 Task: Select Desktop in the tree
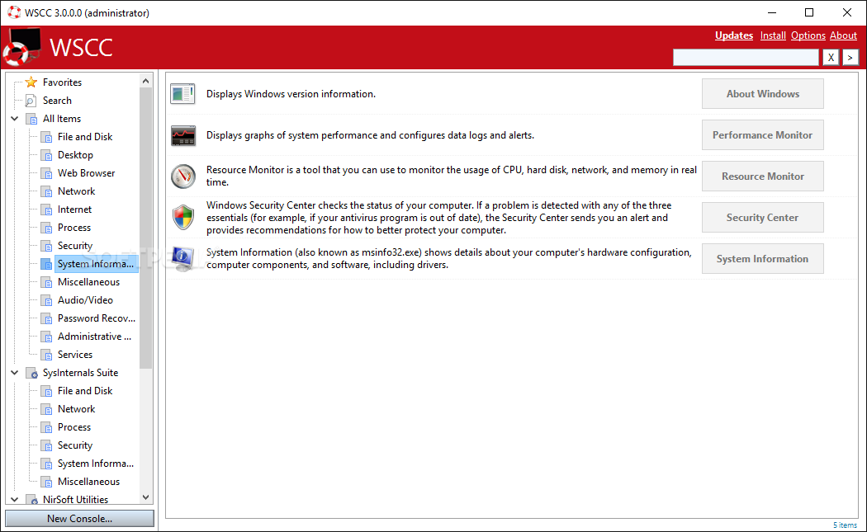[75, 155]
